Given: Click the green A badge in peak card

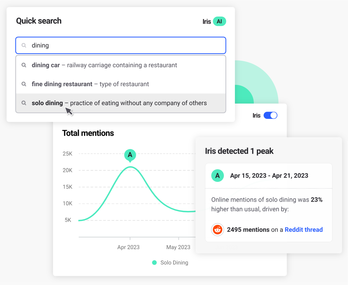Looking at the screenshot, I should (x=218, y=176).
